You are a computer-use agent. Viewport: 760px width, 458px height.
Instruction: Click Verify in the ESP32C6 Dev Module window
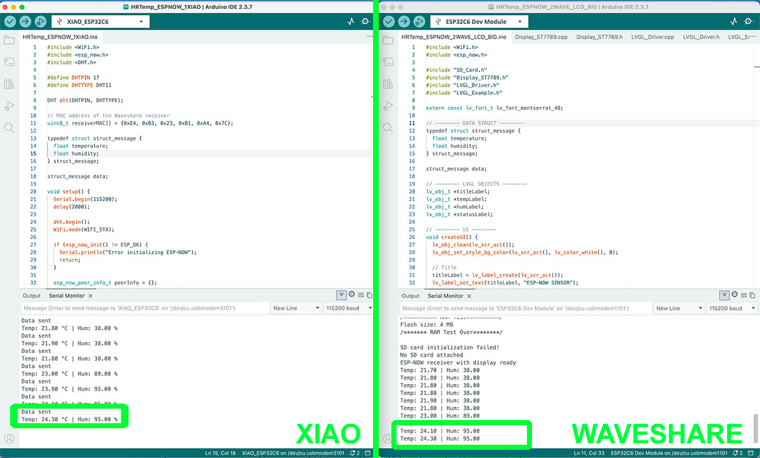click(x=389, y=22)
